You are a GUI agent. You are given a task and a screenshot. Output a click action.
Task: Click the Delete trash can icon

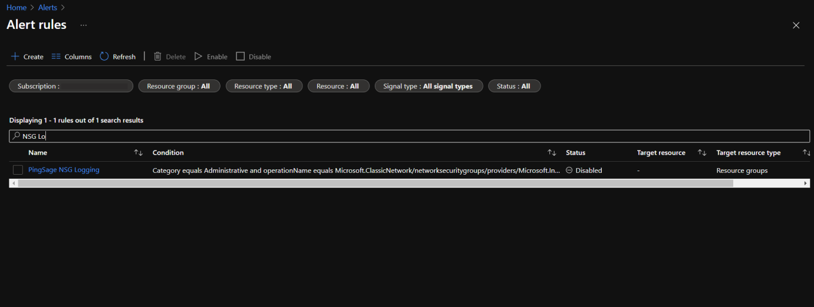click(157, 56)
